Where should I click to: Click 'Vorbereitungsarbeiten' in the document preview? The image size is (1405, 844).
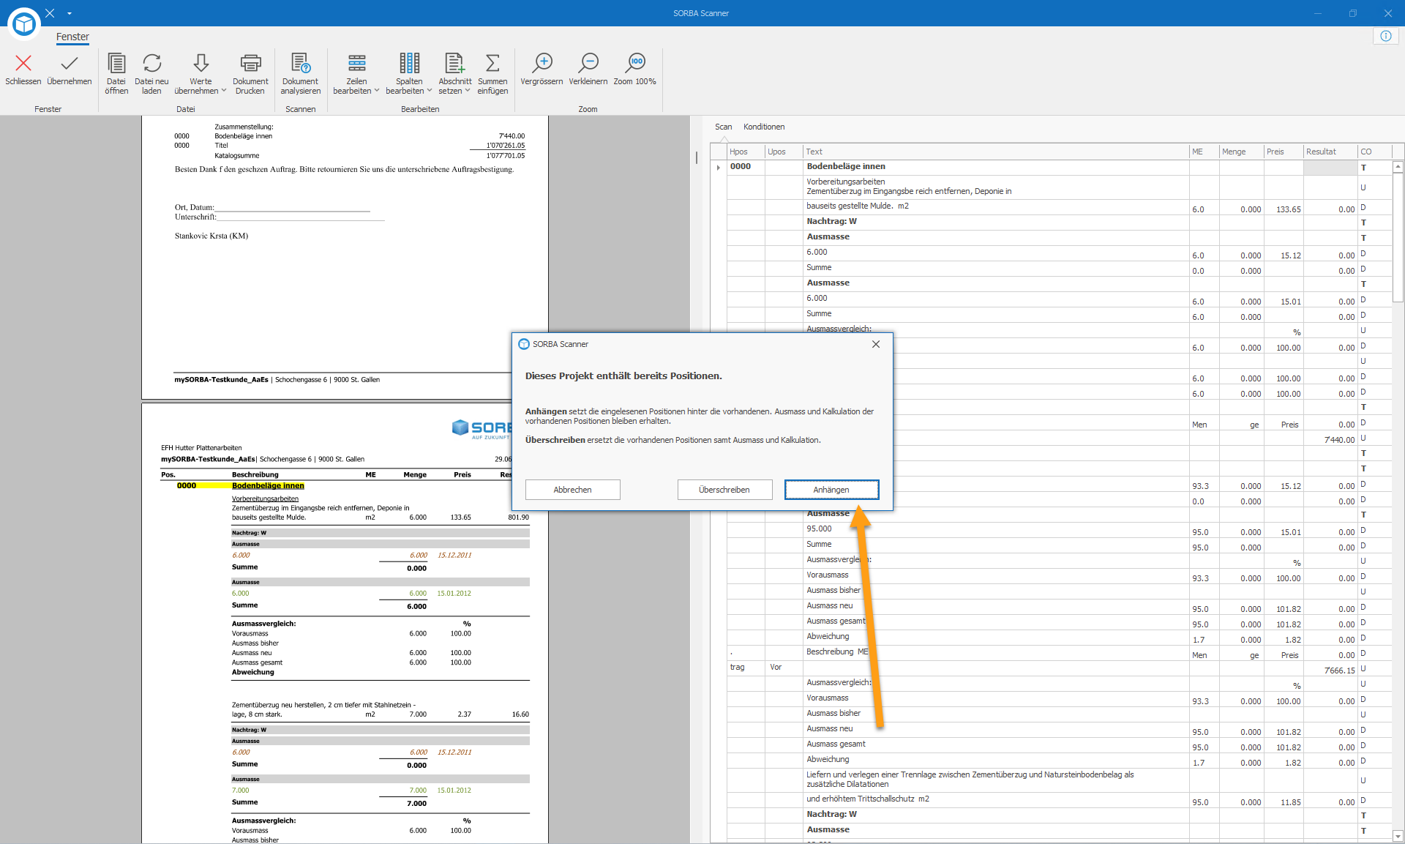pyautogui.click(x=265, y=498)
